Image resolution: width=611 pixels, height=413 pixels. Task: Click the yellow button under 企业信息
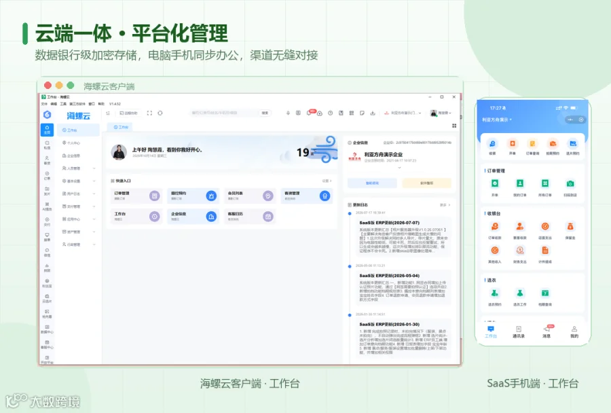[x=427, y=183]
